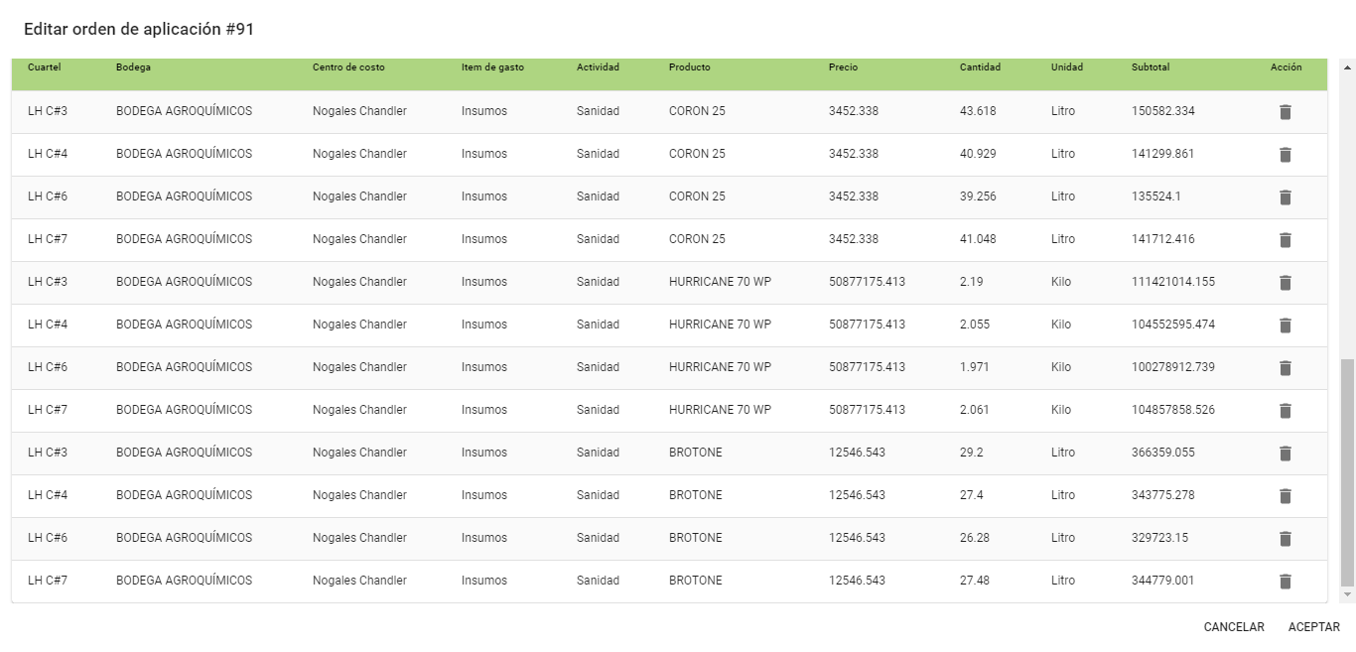Image resolution: width=1356 pixels, height=652 pixels.
Task: Click quantity cell 26.28
Action: [x=975, y=538]
